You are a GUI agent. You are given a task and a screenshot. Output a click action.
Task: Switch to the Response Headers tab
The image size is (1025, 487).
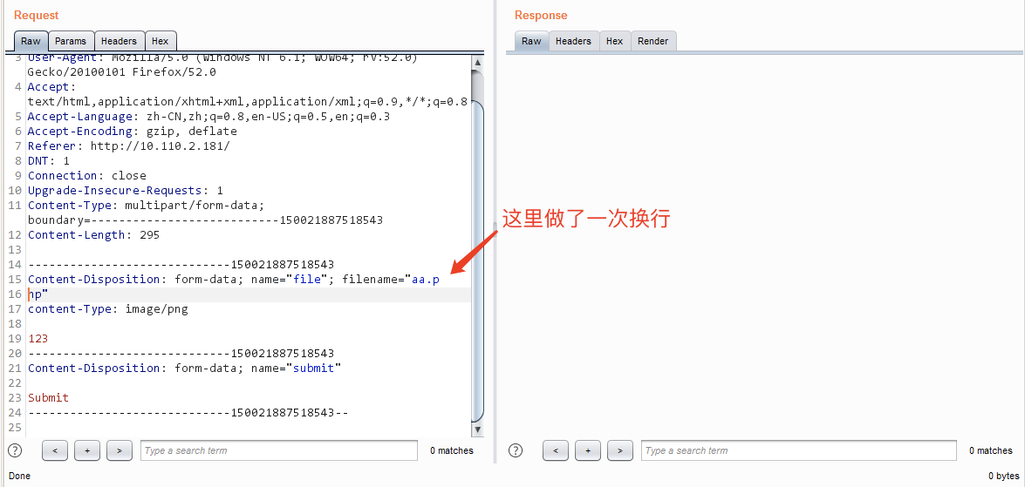point(573,40)
